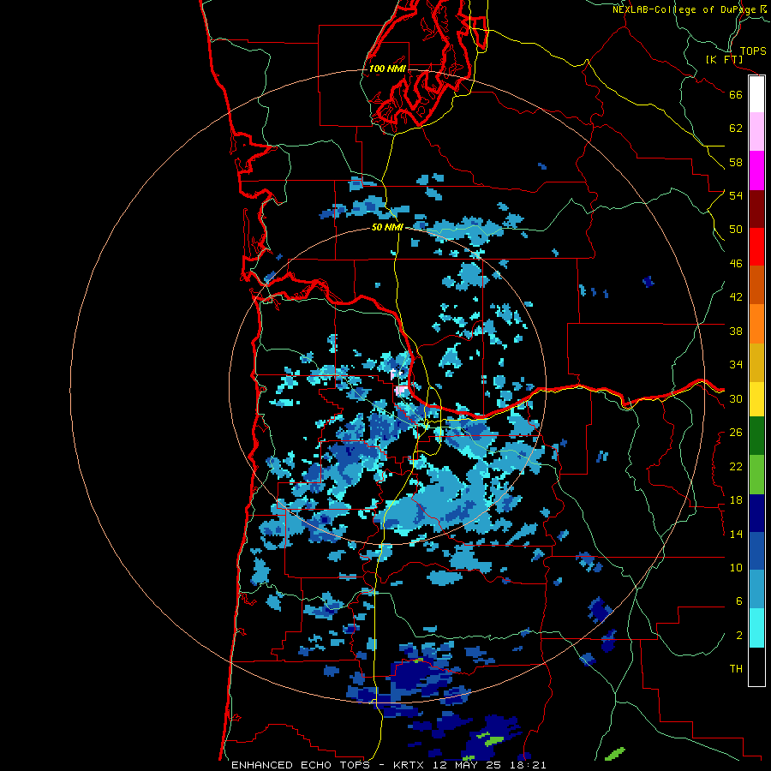771x771 pixels.
Task: Click the legend value "38"
Action: 736,331
